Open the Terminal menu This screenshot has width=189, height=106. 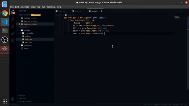(51, 7)
